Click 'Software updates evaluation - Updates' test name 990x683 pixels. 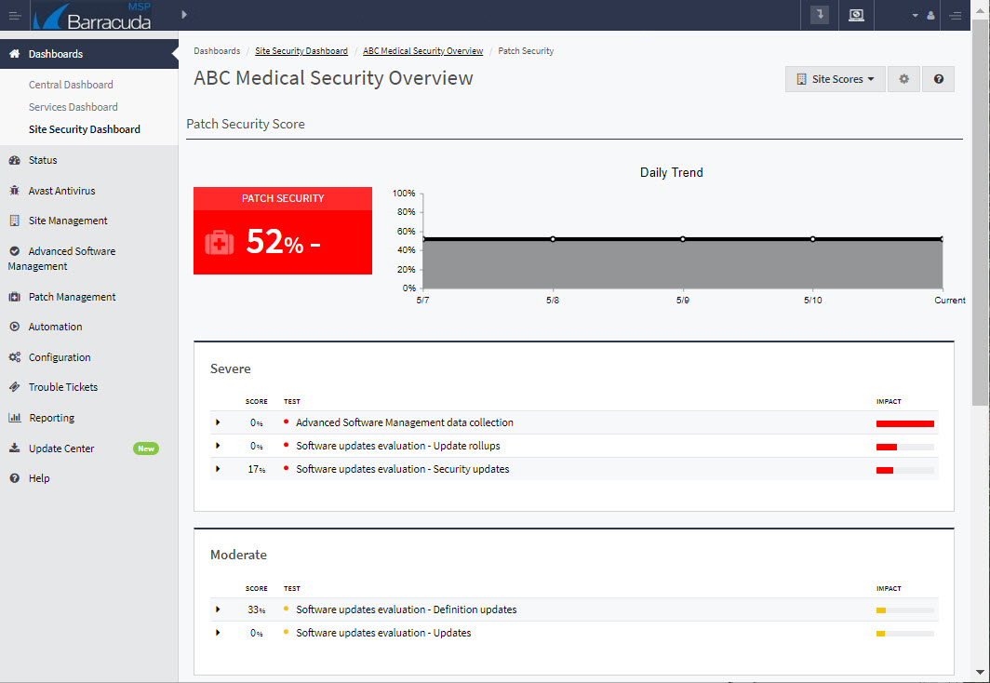(383, 633)
